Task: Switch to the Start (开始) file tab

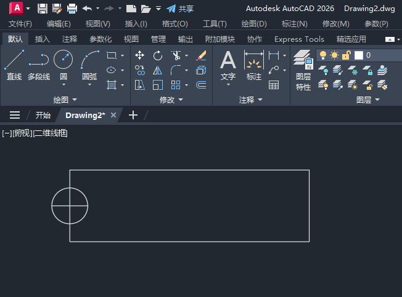Action: (43, 115)
